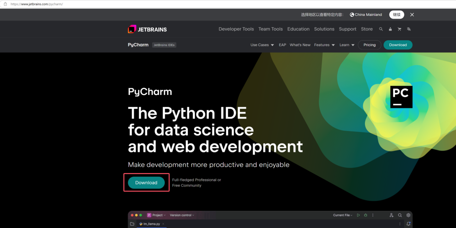Open the Education menu
Image resolution: width=456 pixels, height=228 pixels.
(x=298, y=29)
